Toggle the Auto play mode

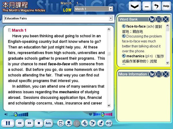[48, 123]
